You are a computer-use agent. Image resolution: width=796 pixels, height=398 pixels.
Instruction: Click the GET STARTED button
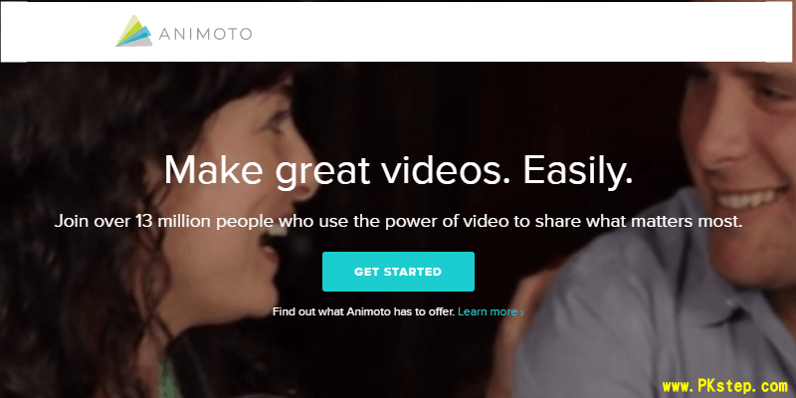pos(398,272)
